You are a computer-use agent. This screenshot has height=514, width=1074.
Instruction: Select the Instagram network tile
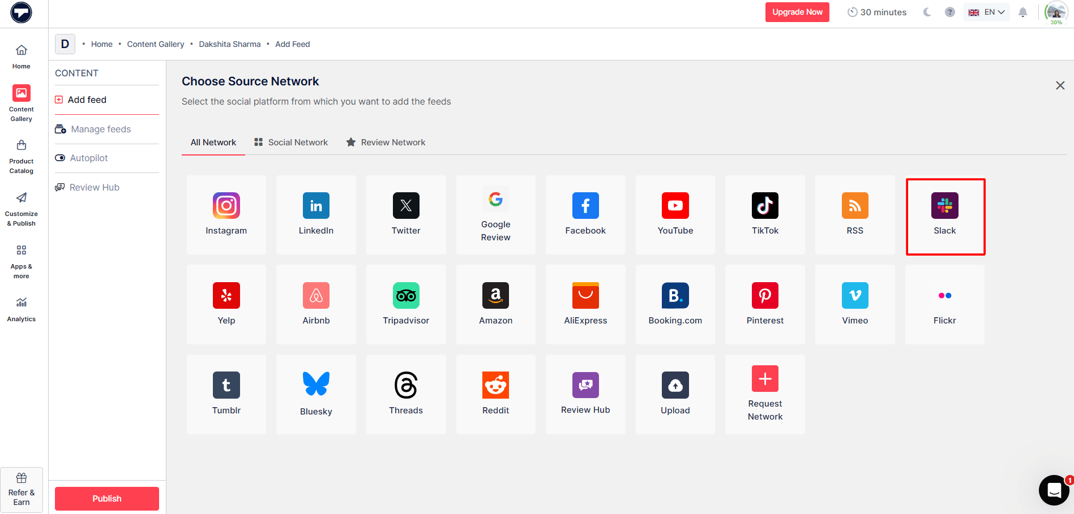(x=226, y=215)
